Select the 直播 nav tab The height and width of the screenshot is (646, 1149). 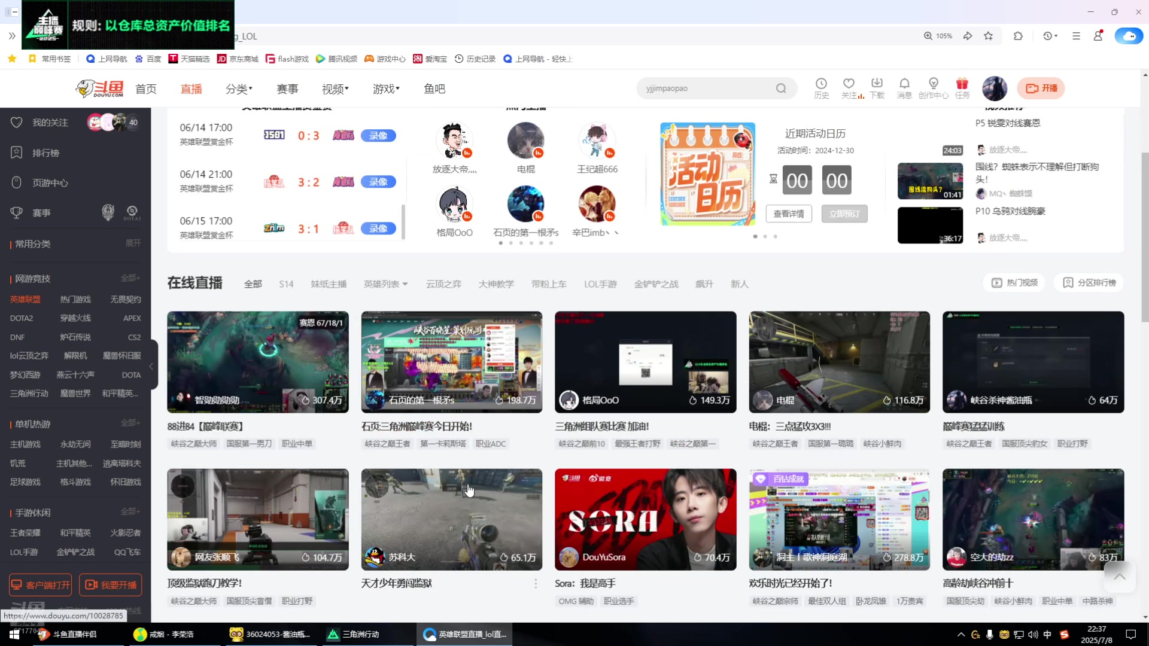pyautogui.click(x=191, y=89)
